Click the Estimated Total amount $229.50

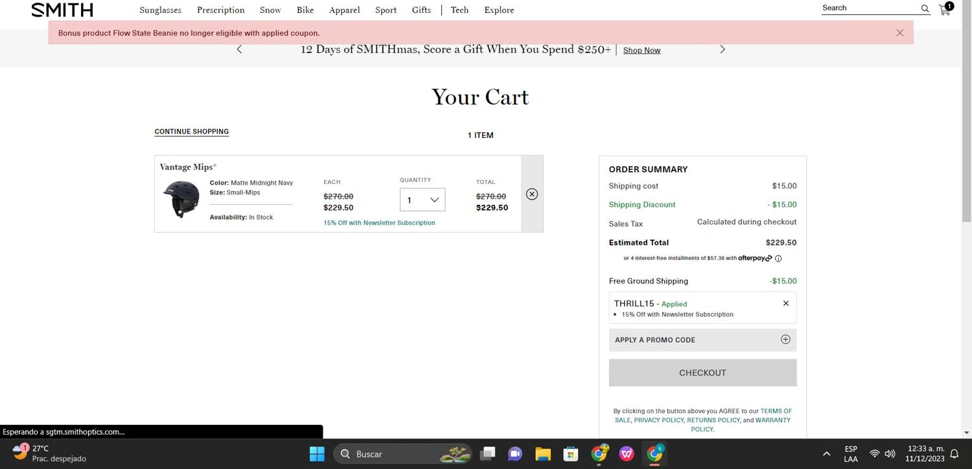pyautogui.click(x=781, y=242)
